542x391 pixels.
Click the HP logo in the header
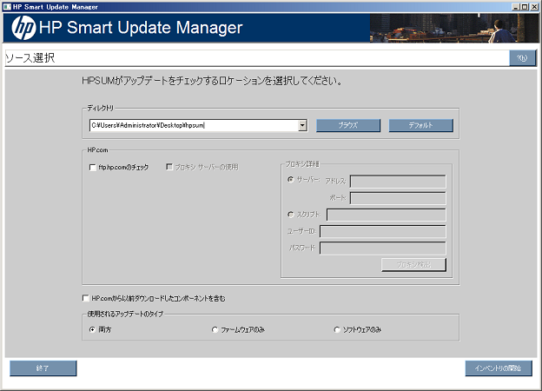coord(23,28)
